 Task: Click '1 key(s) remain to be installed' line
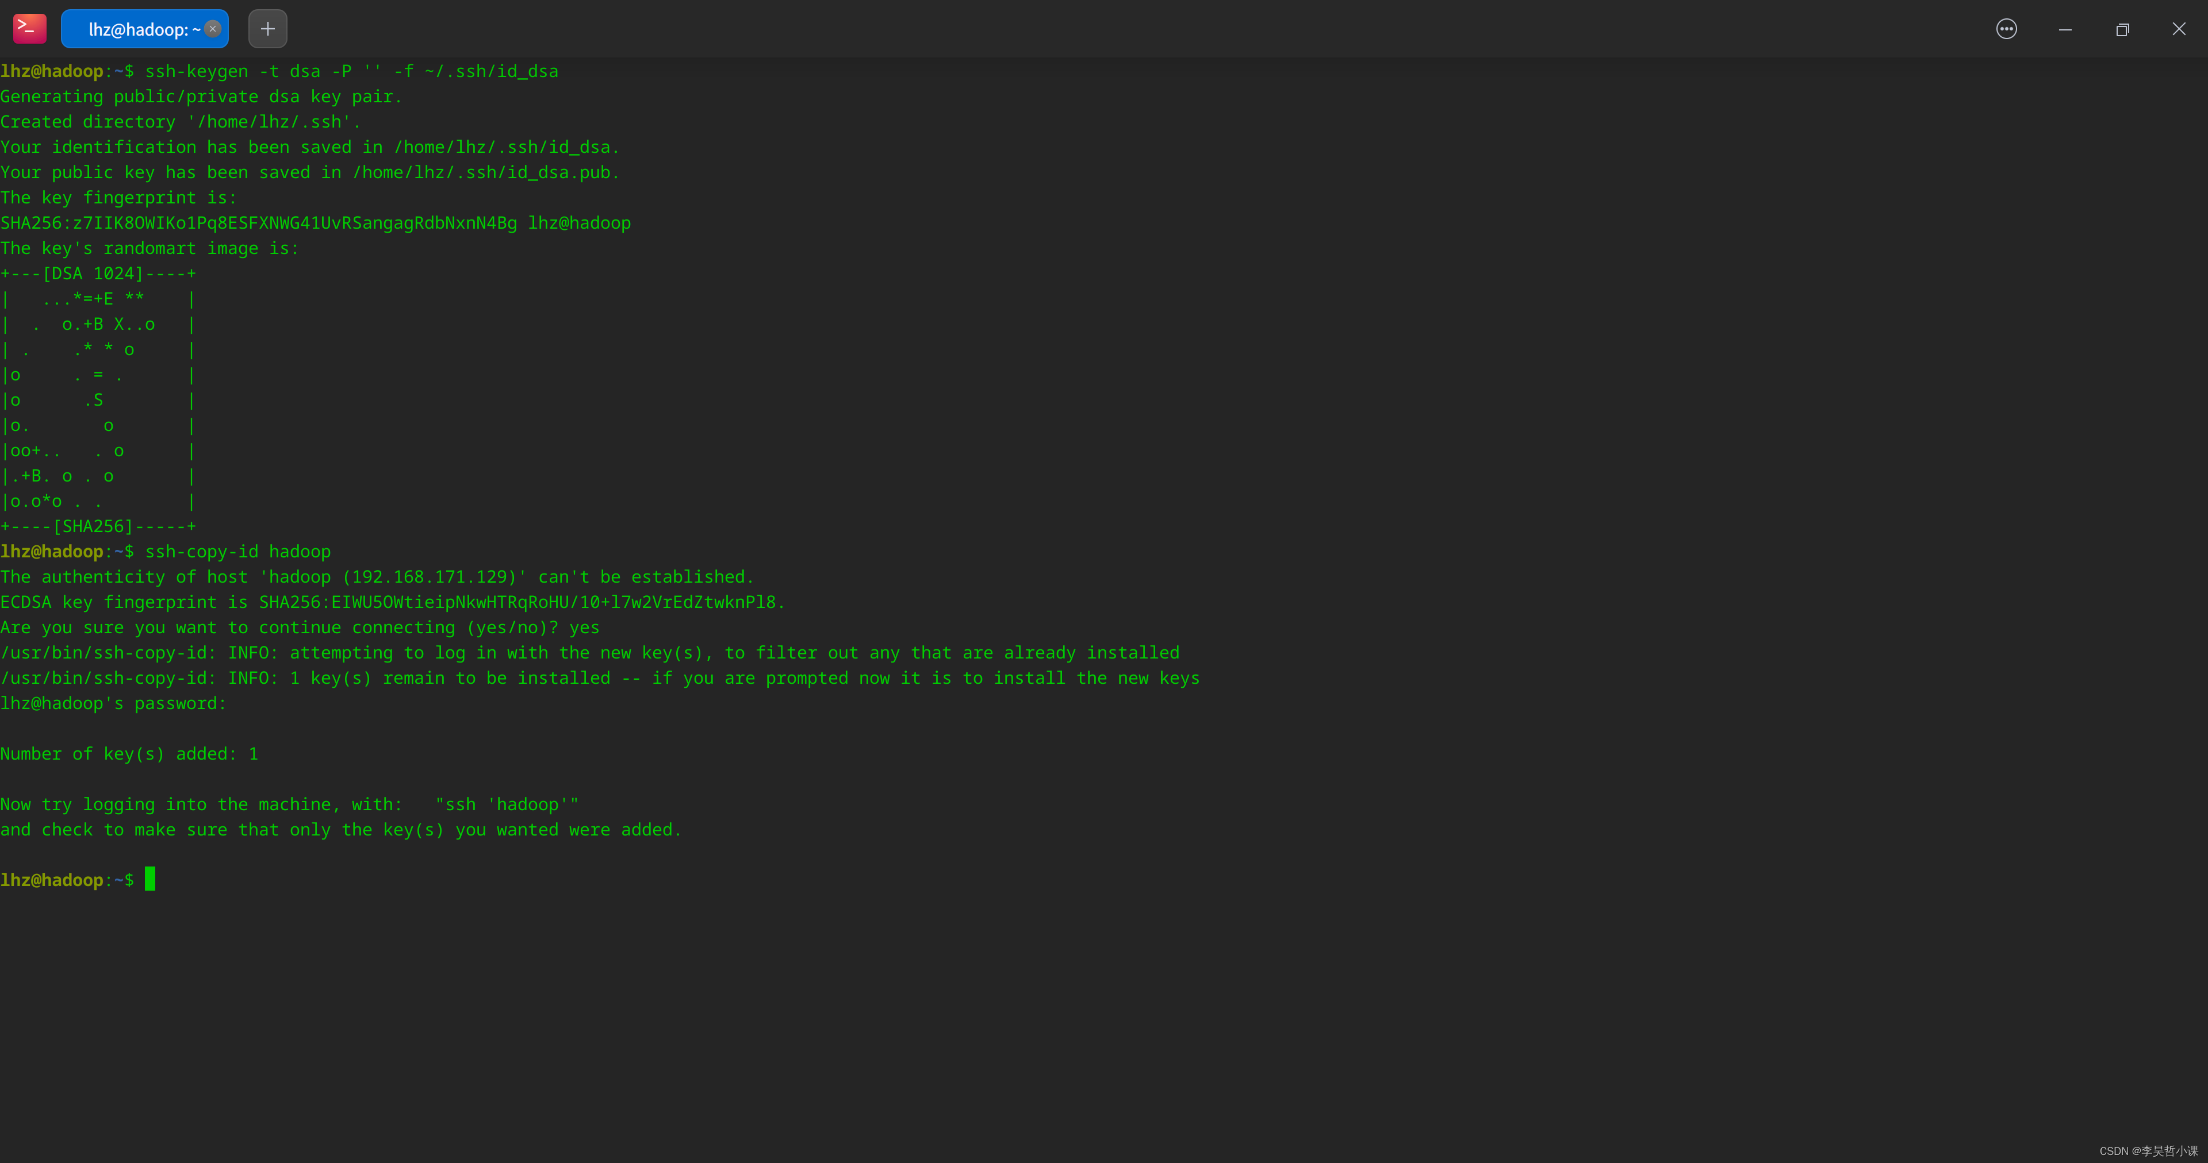pyautogui.click(x=600, y=678)
